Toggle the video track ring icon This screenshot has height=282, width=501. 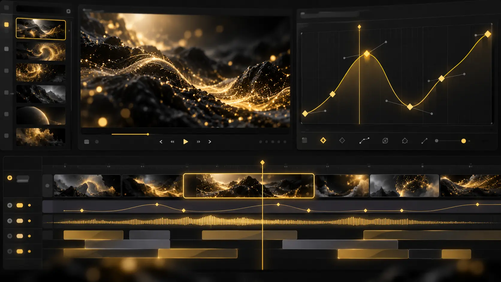(10, 178)
